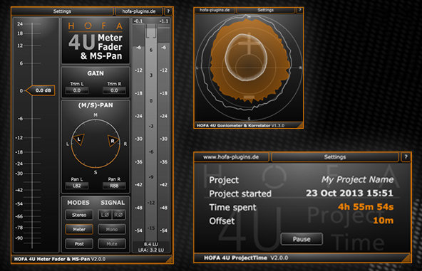Viewport: 422px width, 271px height.
Task: Visit hofa-plugins.de link in Meter Fader plugin
Action: click(x=139, y=11)
